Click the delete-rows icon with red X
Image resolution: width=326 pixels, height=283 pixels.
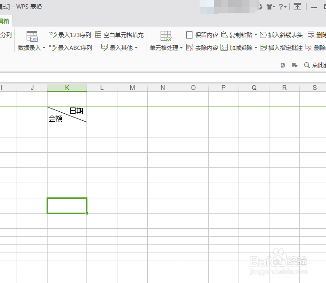point(311,35)
